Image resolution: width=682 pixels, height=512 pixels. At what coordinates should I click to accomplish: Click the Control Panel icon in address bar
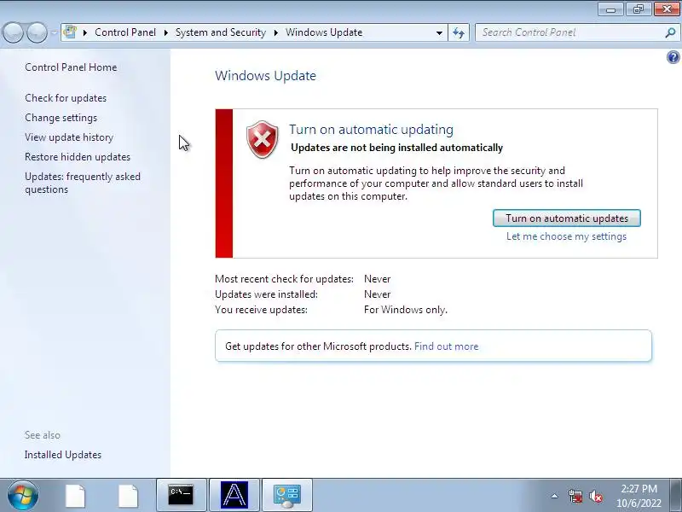[70, 32]
